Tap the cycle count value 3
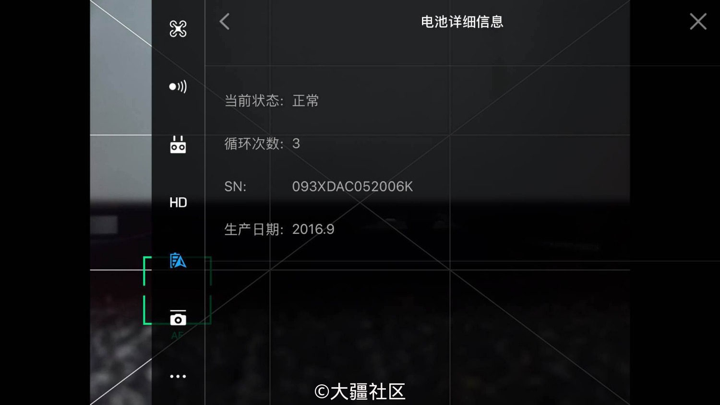This screenshot has height=405, width=720. click(x=296, y=143)
